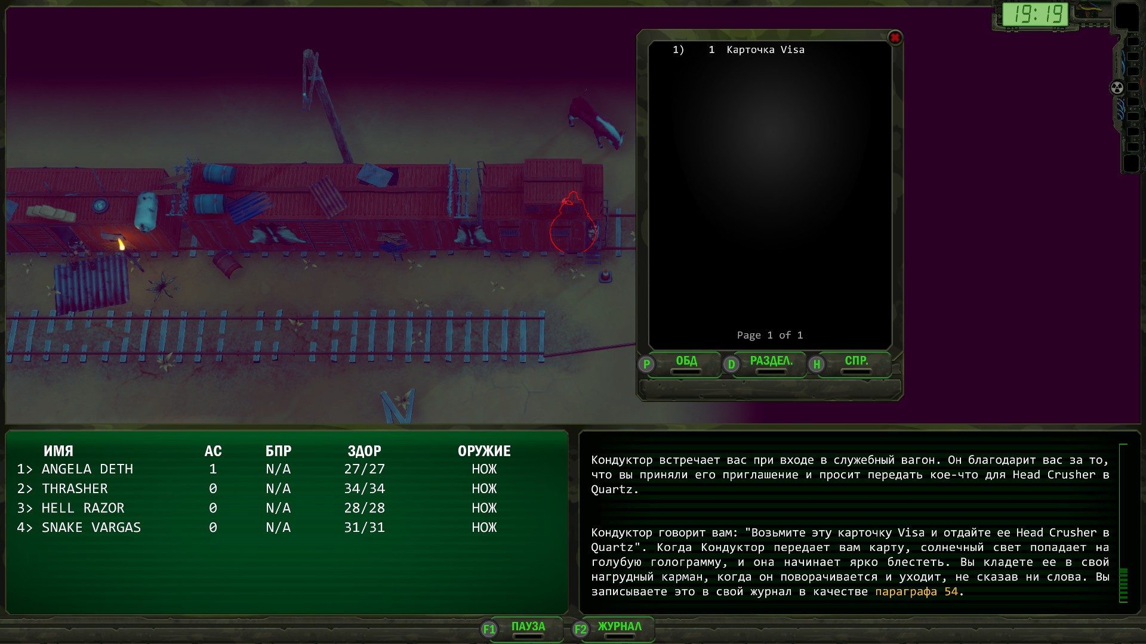The height and width of the screenshot is (644, 1146).
Task: Select party member Snake Vargas
Action: [91, 528]
